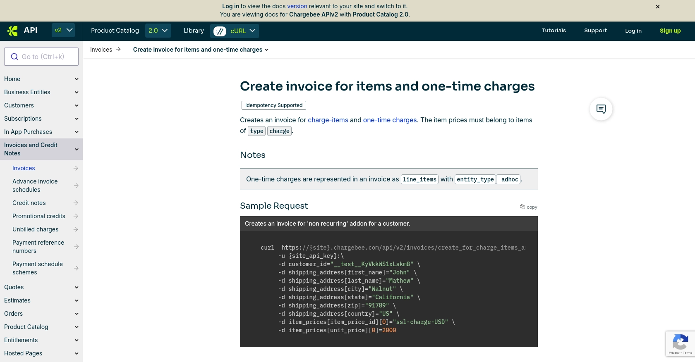Expand the Orders sidebar section
This screenshot has height=362, width=695.
pyautogui.click(x=77, y=314)
